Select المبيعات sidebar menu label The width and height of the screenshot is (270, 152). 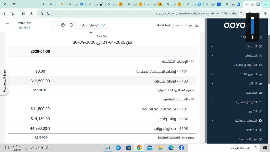(x=251, y=46)
